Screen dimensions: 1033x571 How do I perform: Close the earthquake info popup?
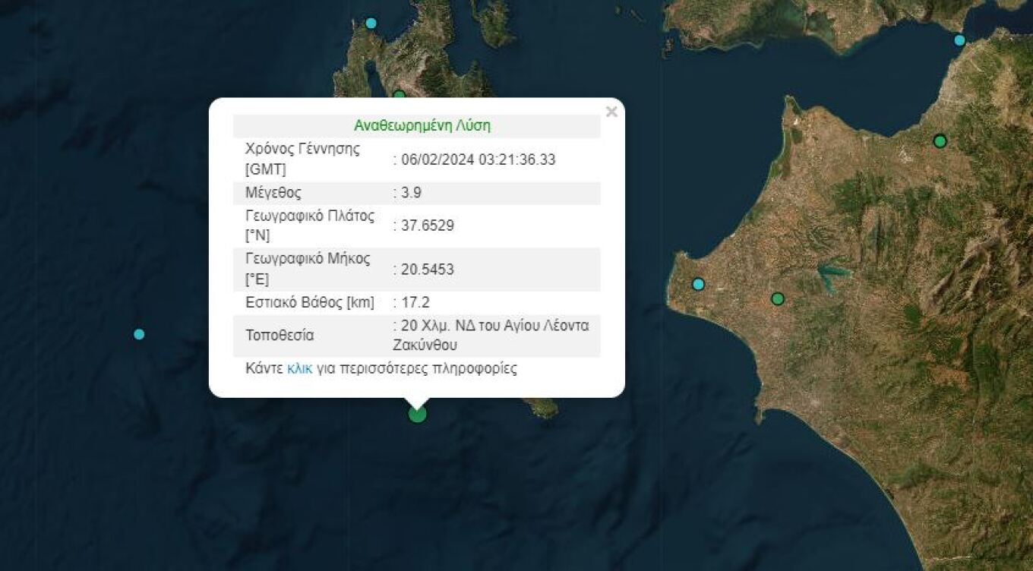[x=611, y=112]
